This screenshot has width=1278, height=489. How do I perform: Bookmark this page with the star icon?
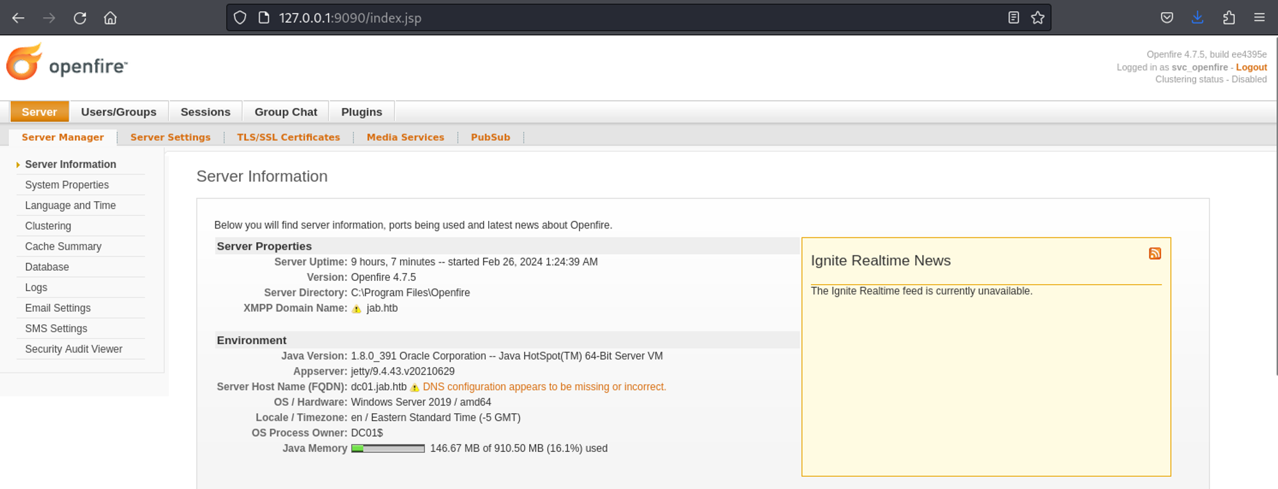point(1038,18)
